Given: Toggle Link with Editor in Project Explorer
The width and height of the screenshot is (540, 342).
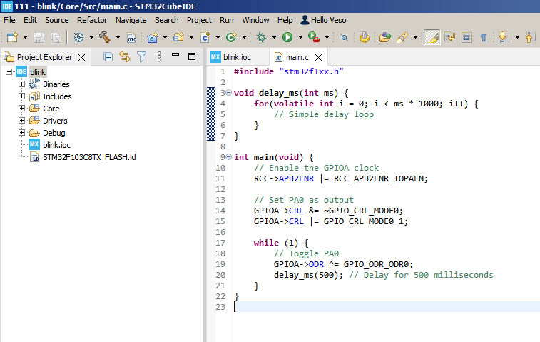Looking at the screenshot, I should coord(125,56).
